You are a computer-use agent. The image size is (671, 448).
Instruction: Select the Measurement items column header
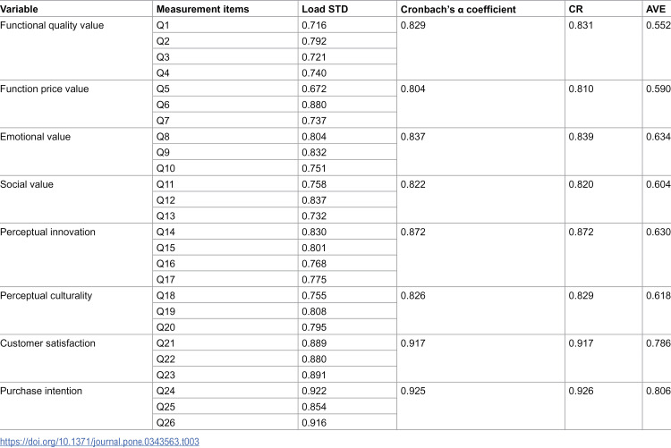coord(202,9)
